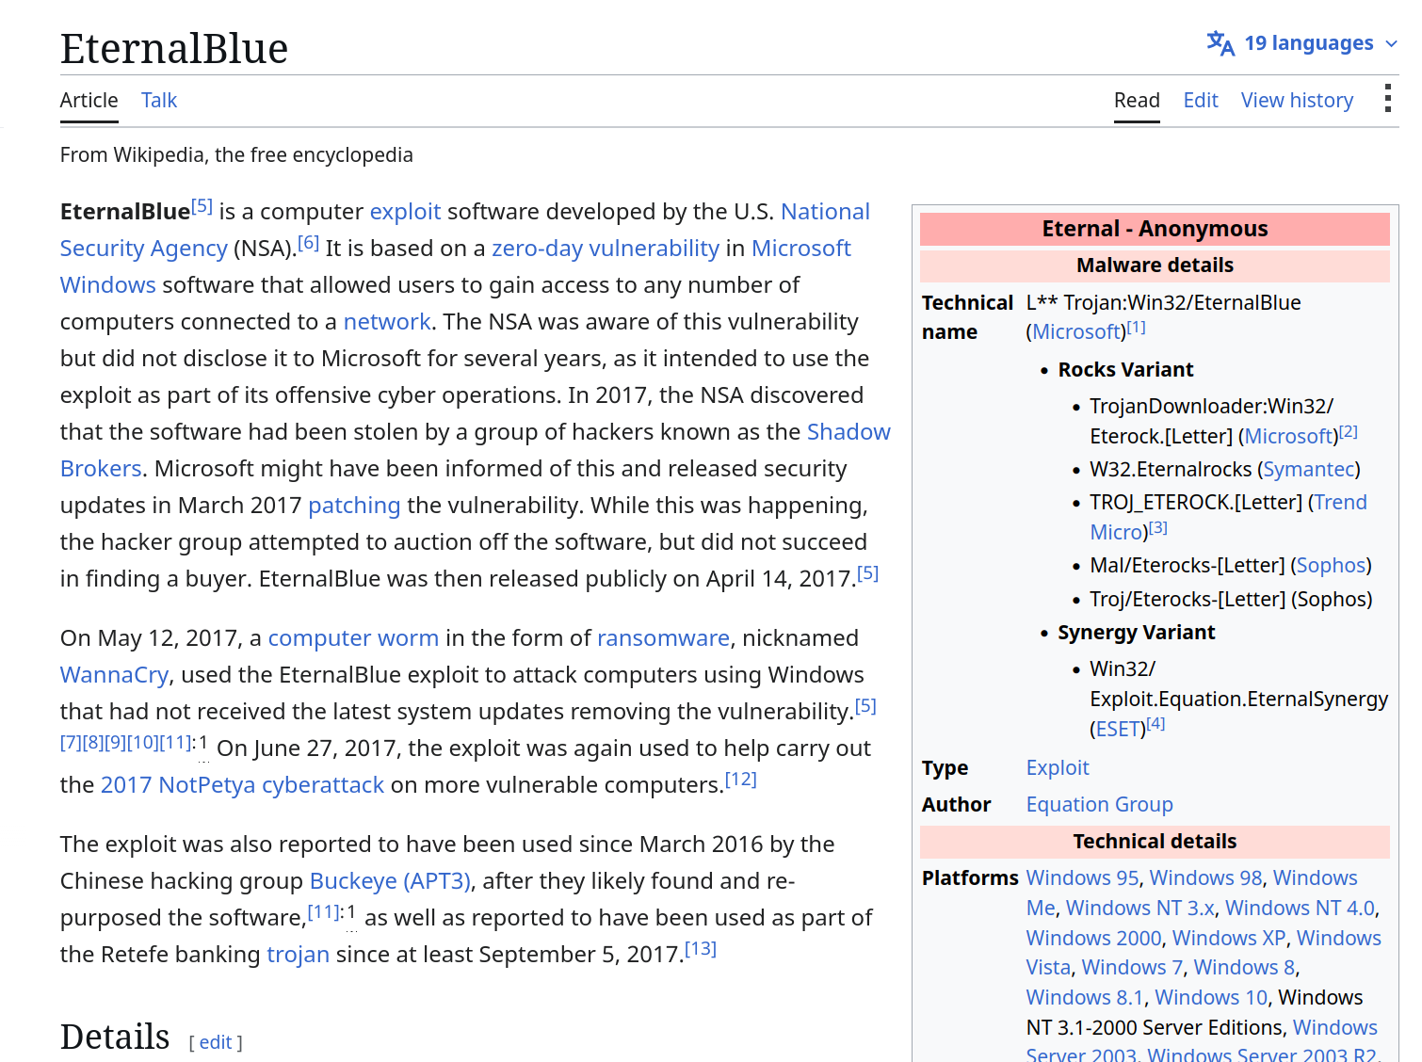Open the Microsoft link after Eterock.[Letter]

click(x=1288, y=436)
